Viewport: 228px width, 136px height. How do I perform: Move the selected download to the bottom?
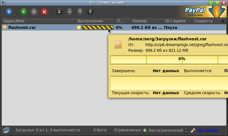(90, 12)
